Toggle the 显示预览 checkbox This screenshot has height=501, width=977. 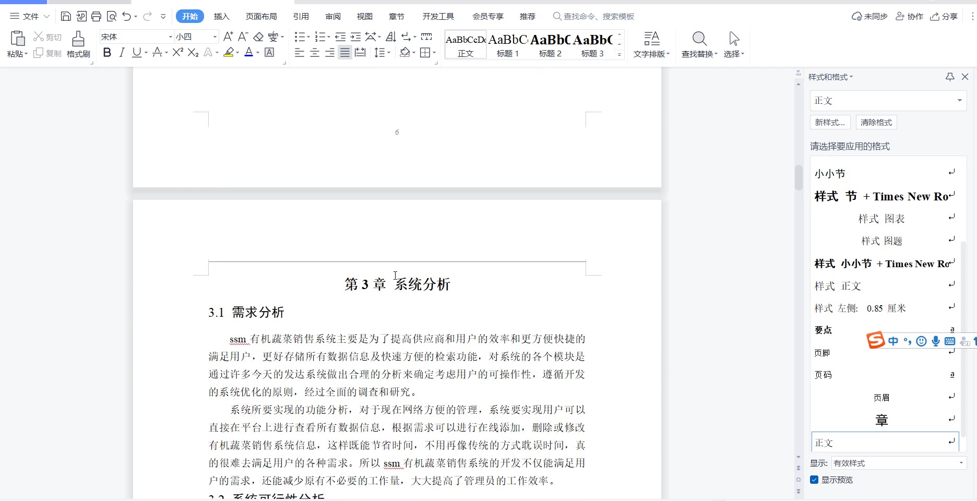(814, 480)
